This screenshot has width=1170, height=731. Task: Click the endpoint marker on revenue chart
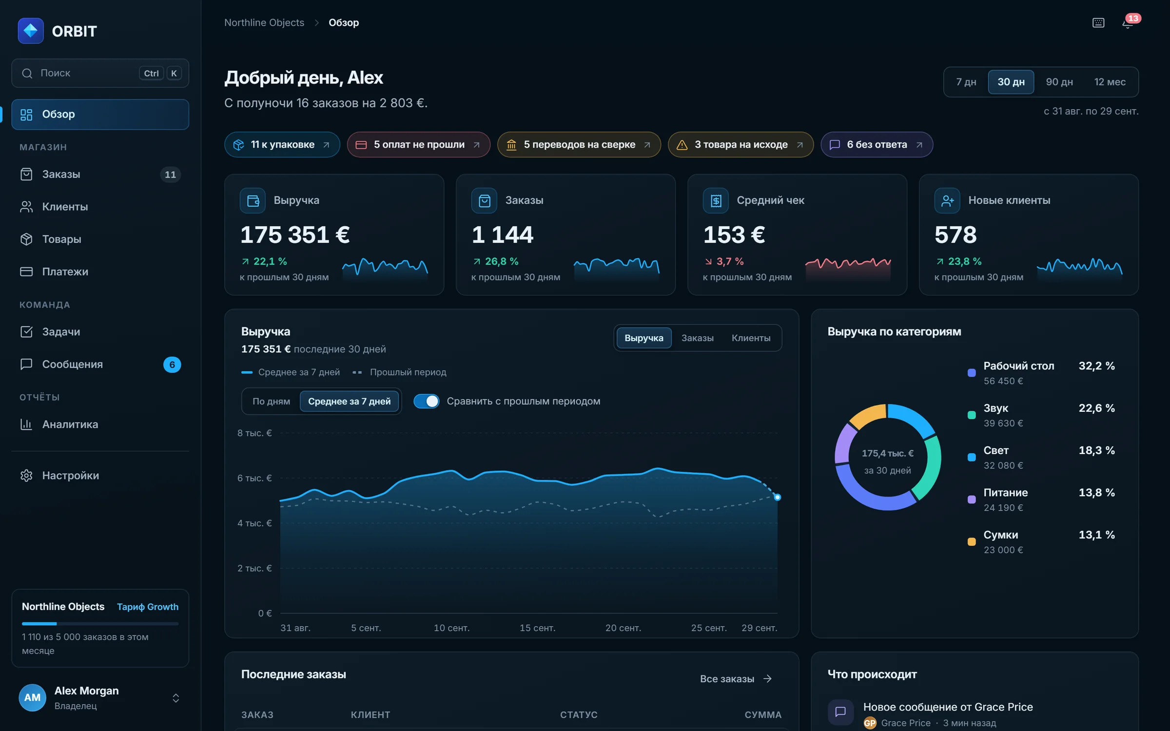(x=777, y=497)
